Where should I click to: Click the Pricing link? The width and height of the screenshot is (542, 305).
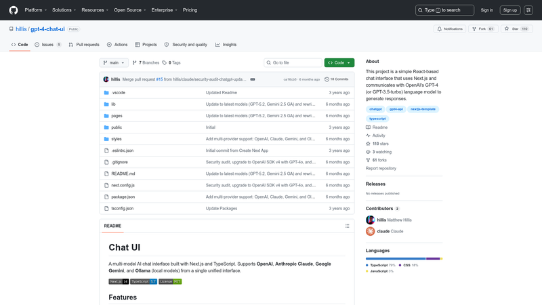(190, 10)
